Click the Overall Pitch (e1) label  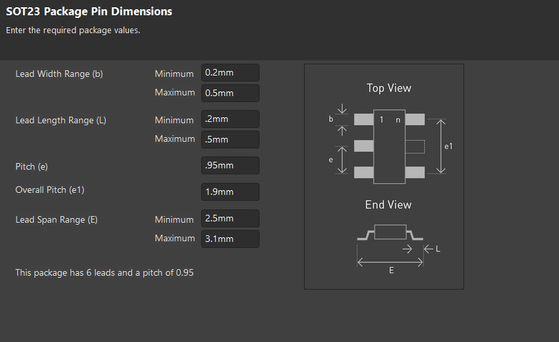coord(50,190)
